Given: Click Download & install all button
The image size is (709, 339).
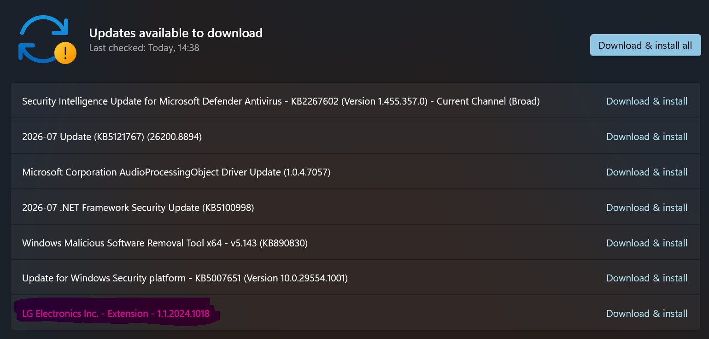Looking at the screenshot, I should [645, 45].
